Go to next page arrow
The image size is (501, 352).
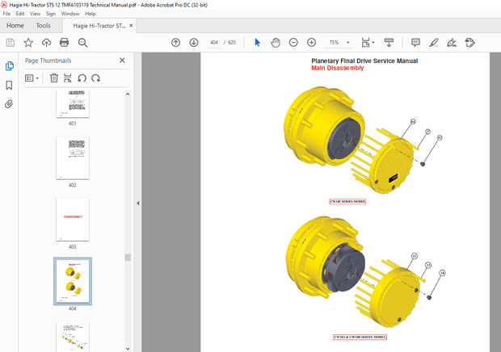[x=194, y=43]
